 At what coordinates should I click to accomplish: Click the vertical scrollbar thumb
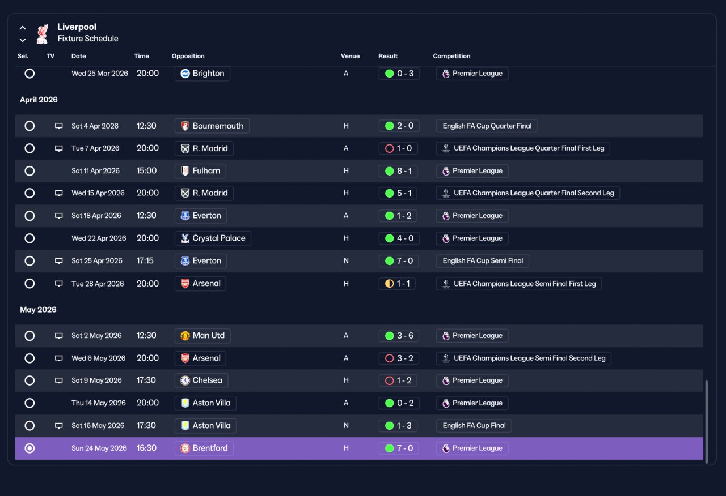pos(706,422)
